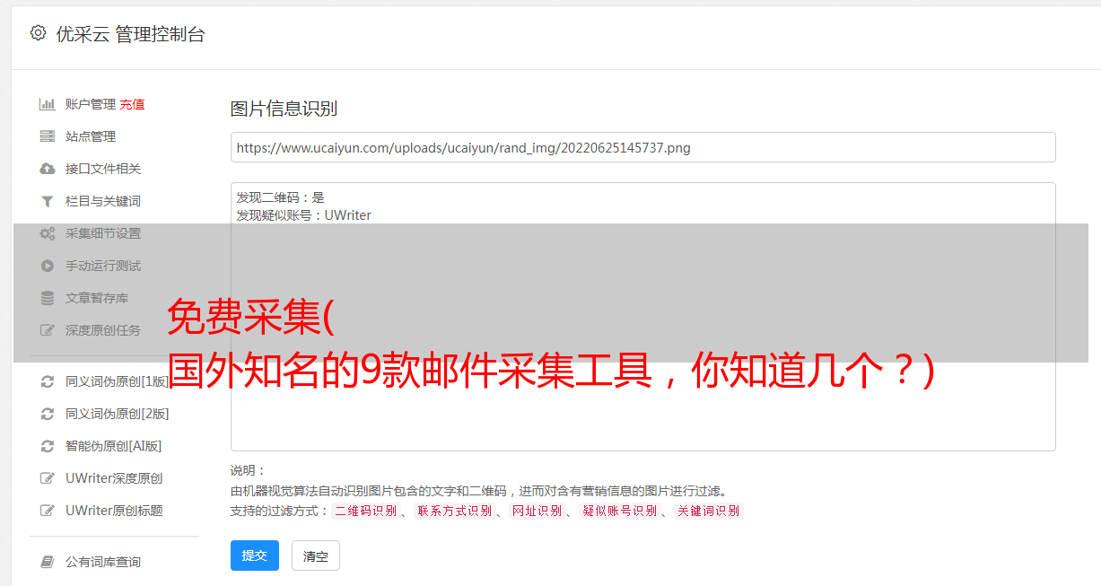The height and width of the screenshot is (586, 1101).
Task: Click the play circle icon for 手动运行测试
Action: (48, 266)
